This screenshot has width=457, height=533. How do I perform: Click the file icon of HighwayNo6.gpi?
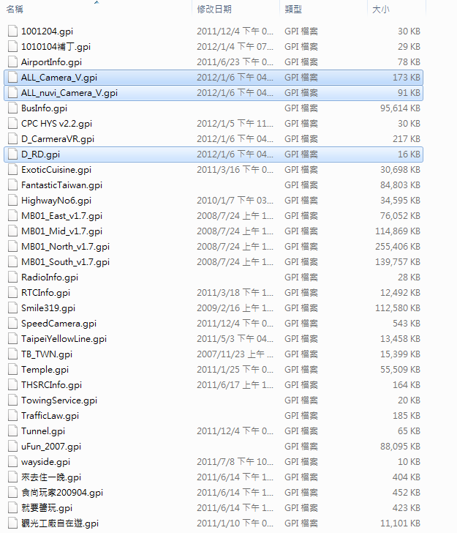(13, 200)
